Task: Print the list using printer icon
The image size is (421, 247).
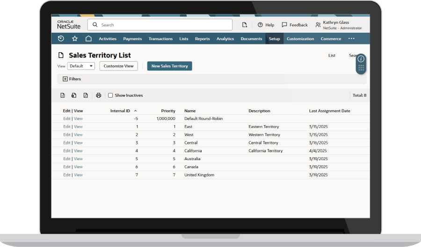Action: [x=98, y=95]
